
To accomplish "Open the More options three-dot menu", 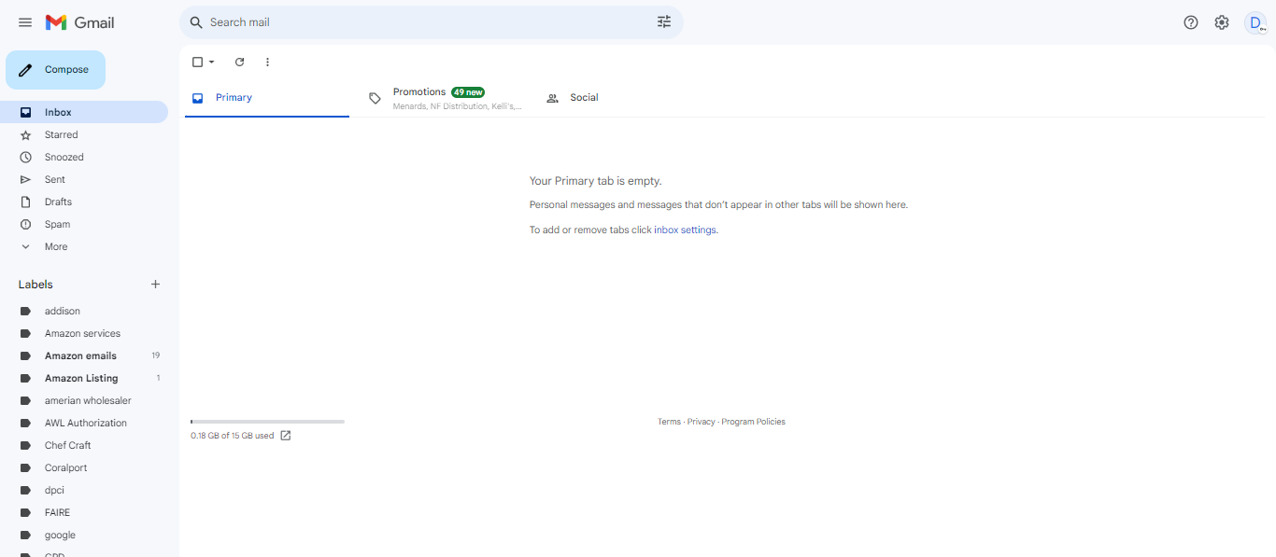I will (x=267, y=63).
